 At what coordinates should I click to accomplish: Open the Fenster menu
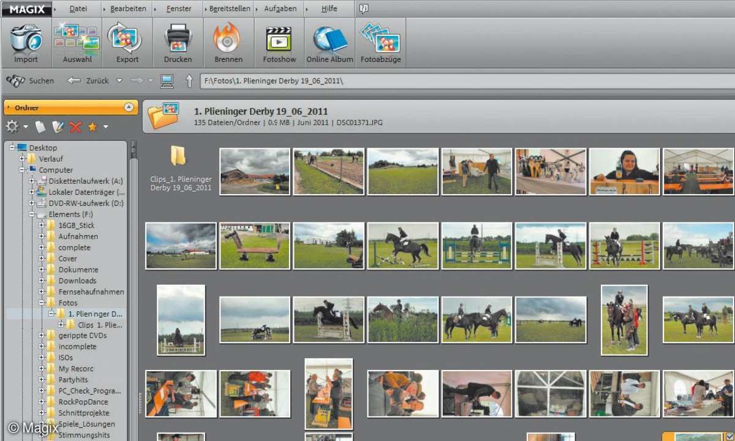179,9
